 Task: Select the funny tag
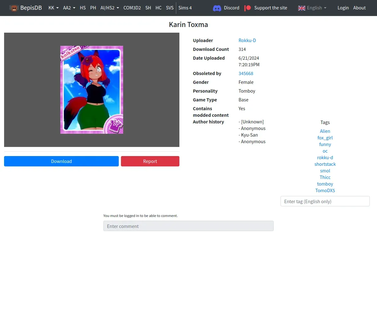tap(325, 144)
